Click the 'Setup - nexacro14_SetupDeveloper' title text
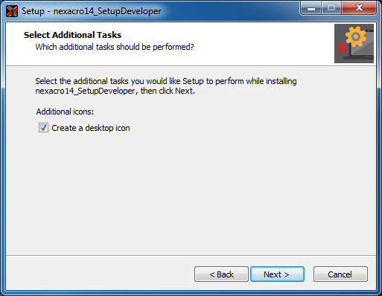The image size is (382, 296). tap(92, 11)
